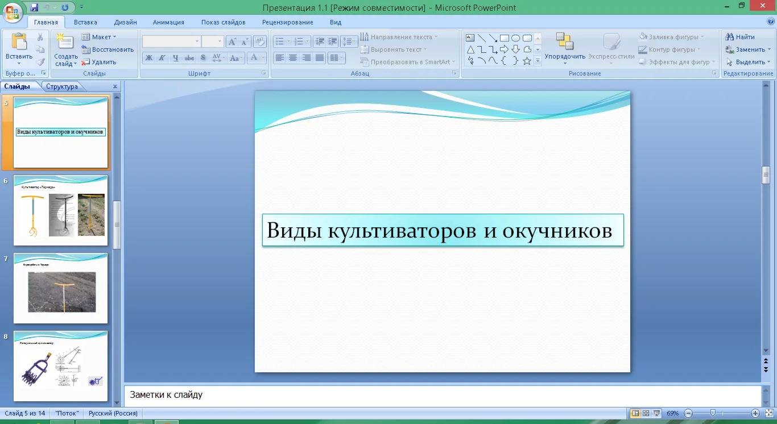Click the Save icon in the quick access toolbar
The height and width of the screenshot is (424, 777).
(x=34, y=7)
